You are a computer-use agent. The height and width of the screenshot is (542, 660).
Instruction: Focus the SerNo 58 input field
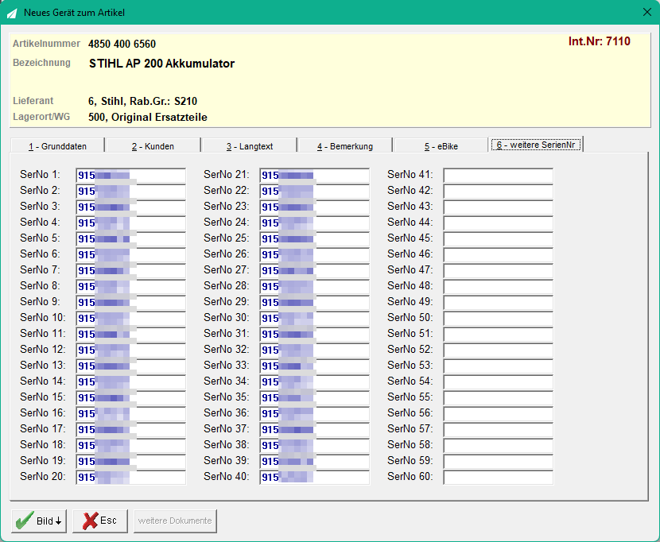tap(499, 446)
